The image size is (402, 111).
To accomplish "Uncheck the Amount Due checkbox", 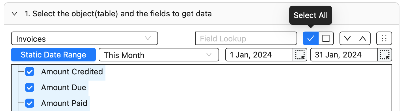I will click(30, 88).
